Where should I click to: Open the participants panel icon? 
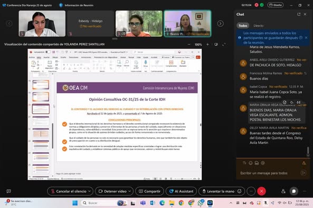[283, 191]
